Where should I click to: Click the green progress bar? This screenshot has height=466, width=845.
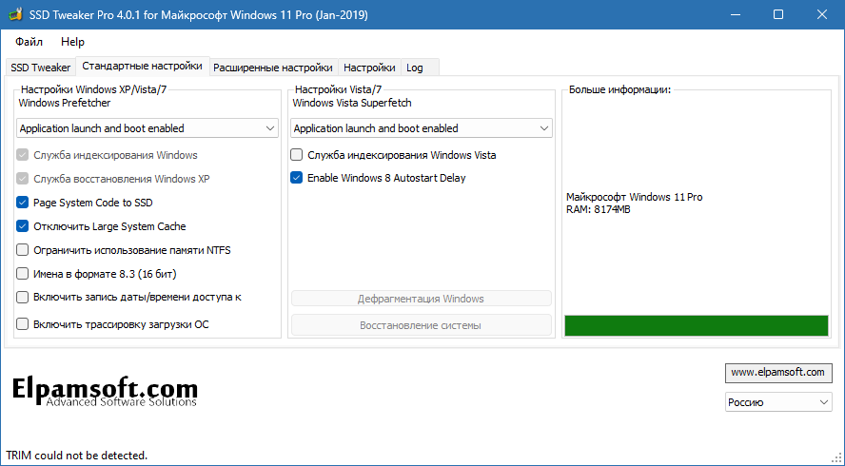[x=697, y=326]
